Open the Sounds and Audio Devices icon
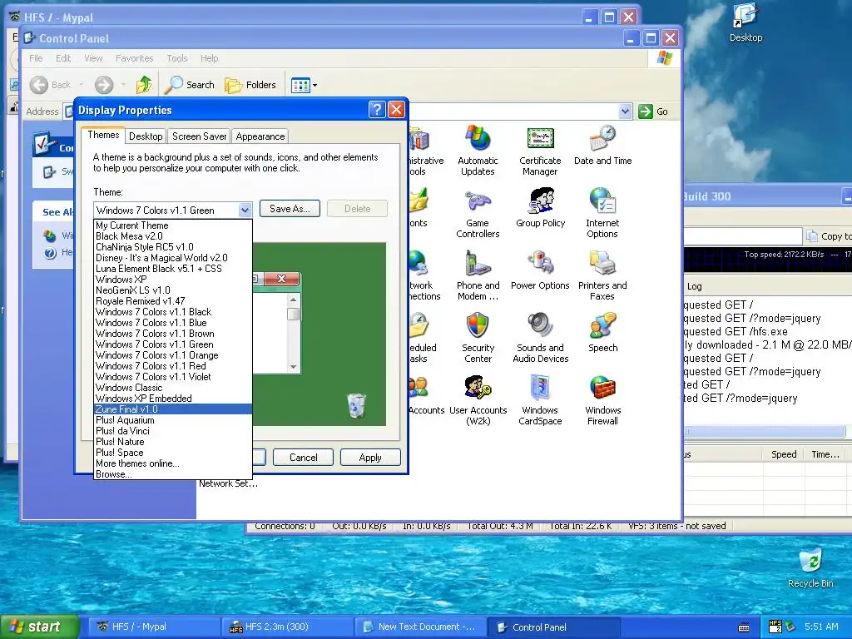The height and width of the screenshot is (639, 852). tap(540, 338)
